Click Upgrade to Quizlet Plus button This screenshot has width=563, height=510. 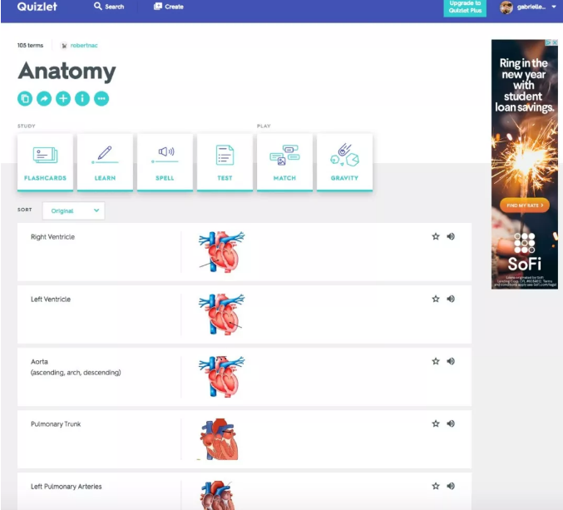[465, 7]
